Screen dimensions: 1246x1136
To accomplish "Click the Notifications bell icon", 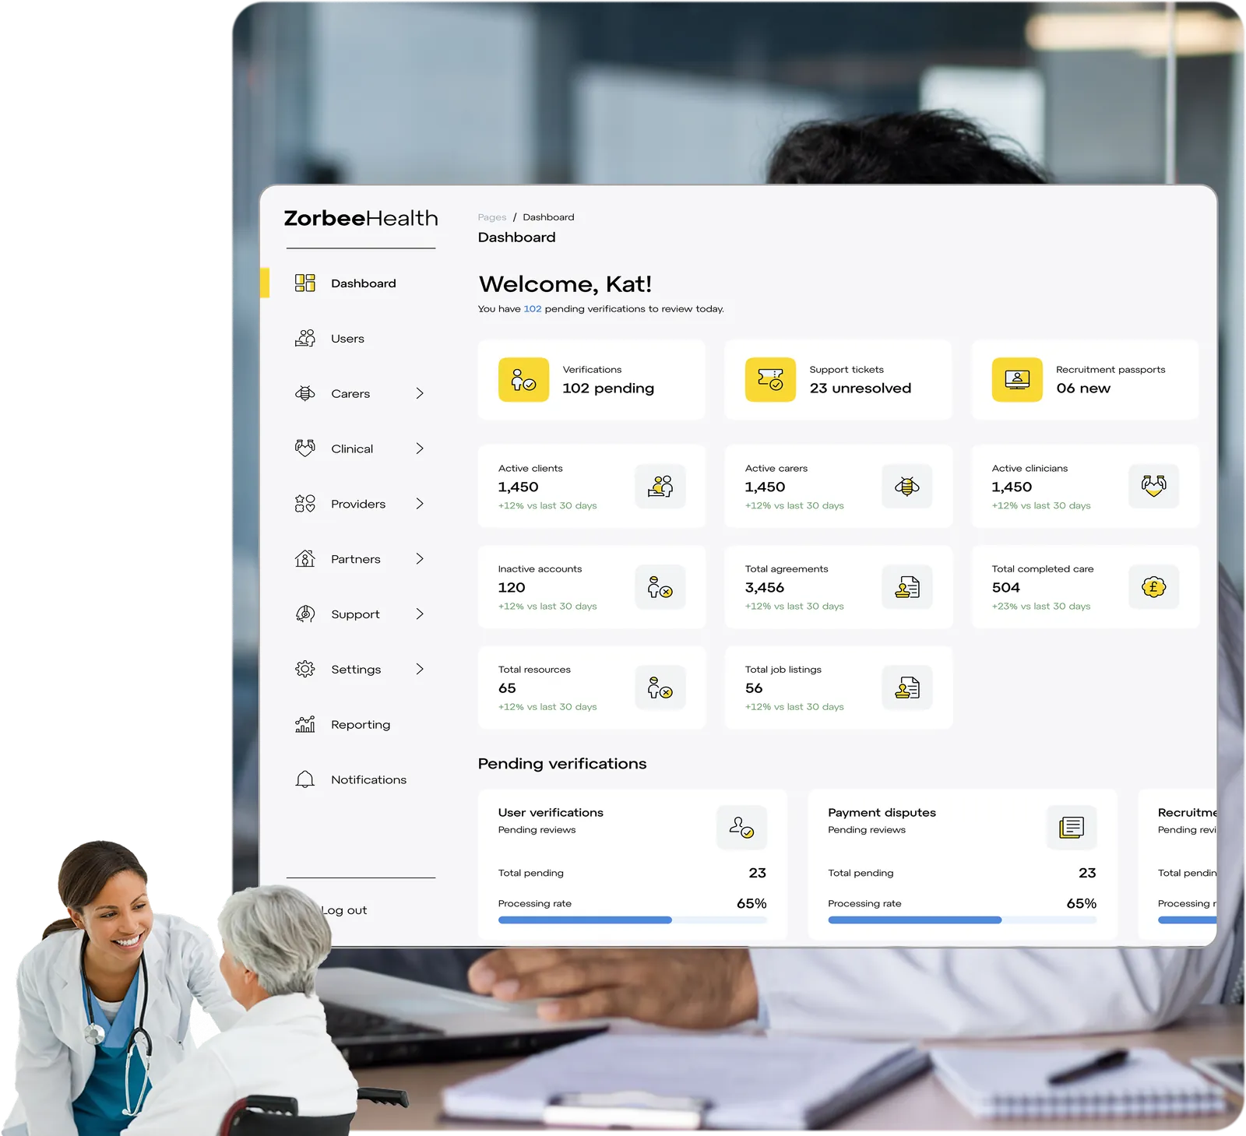I will [x=305, y=779].
